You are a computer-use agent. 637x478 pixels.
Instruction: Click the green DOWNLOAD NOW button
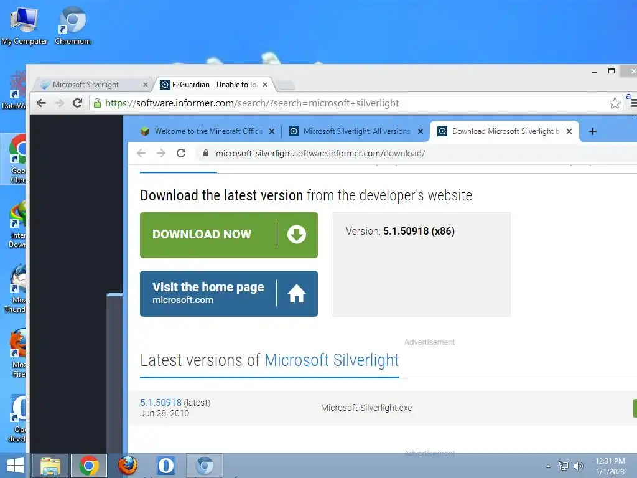pyautogui.click(x=229, y=235)
